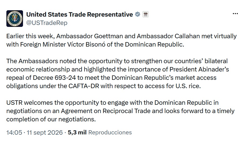This screenshot has height=143, width=247.
Task: Click the paragraph starting 'The Ambassadors noted'
Action: pos(118,73)
